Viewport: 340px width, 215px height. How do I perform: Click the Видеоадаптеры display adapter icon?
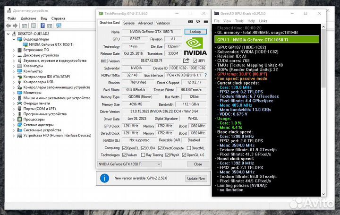[20, 39]
